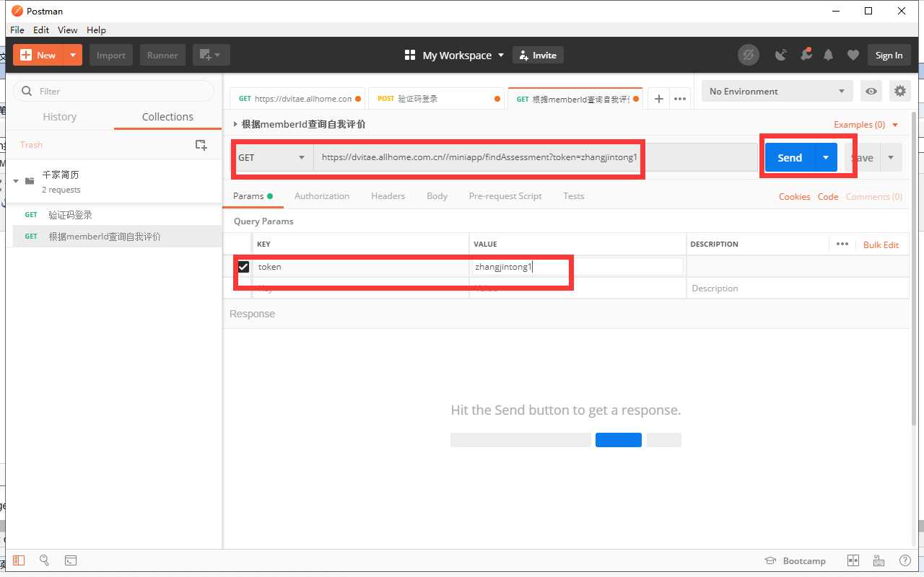Select the Authorization tab
924x577 pixels.
(x=322, y=196)
